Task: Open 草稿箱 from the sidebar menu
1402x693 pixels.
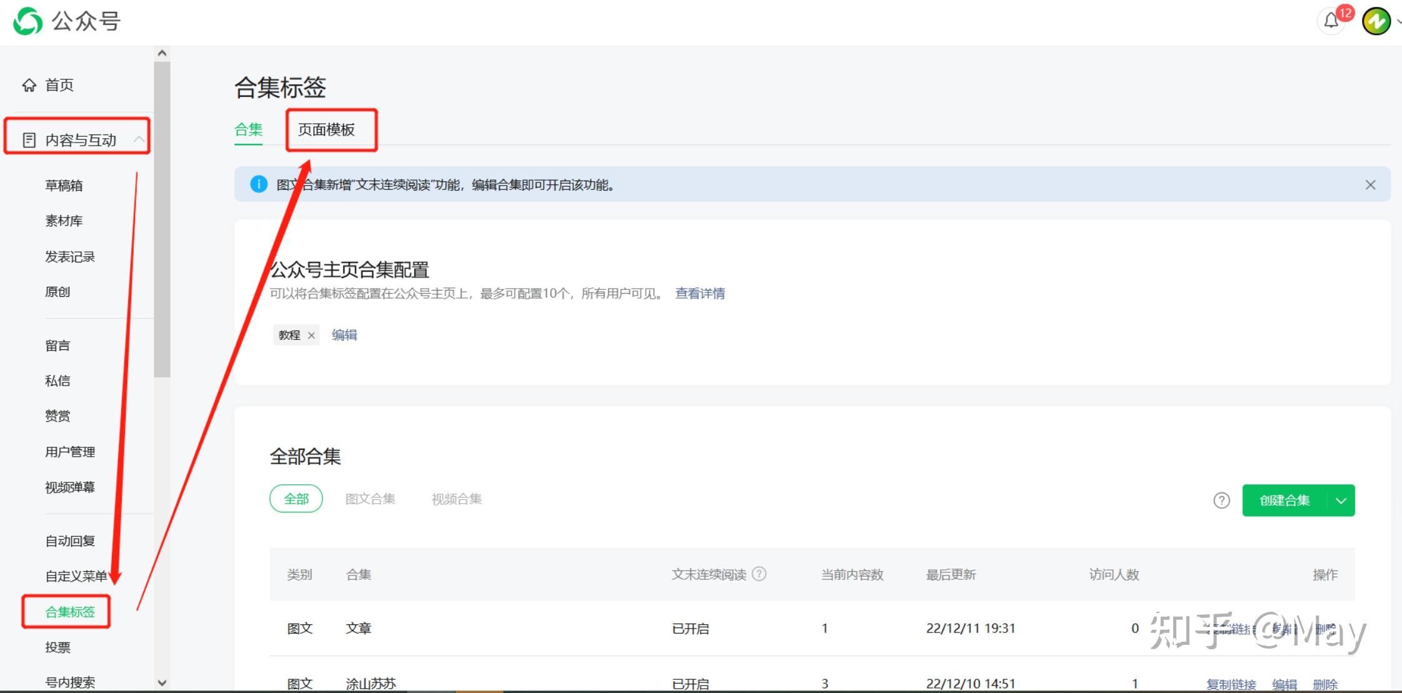Action: pyautogui.click(x=64, y=185)
